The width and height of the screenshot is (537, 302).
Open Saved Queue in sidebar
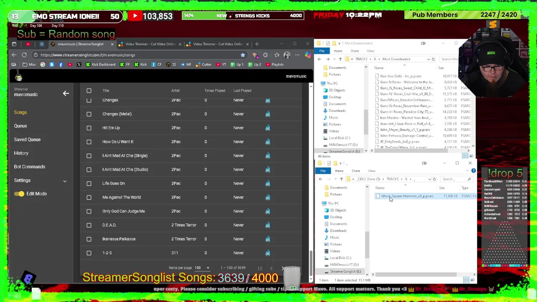[x=27, y=139]
